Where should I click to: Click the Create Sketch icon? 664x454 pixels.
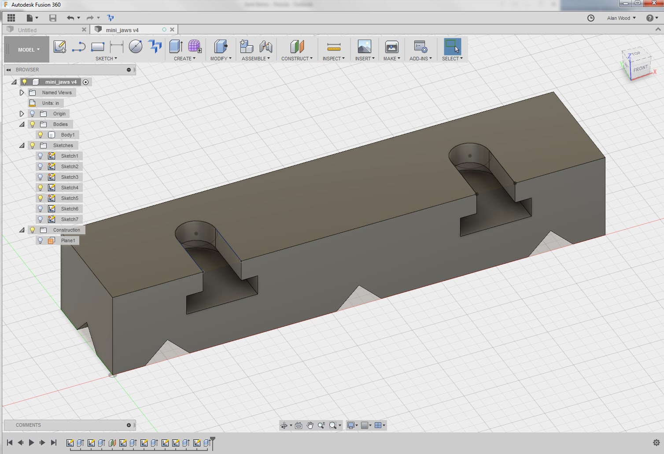coord(60,47)
